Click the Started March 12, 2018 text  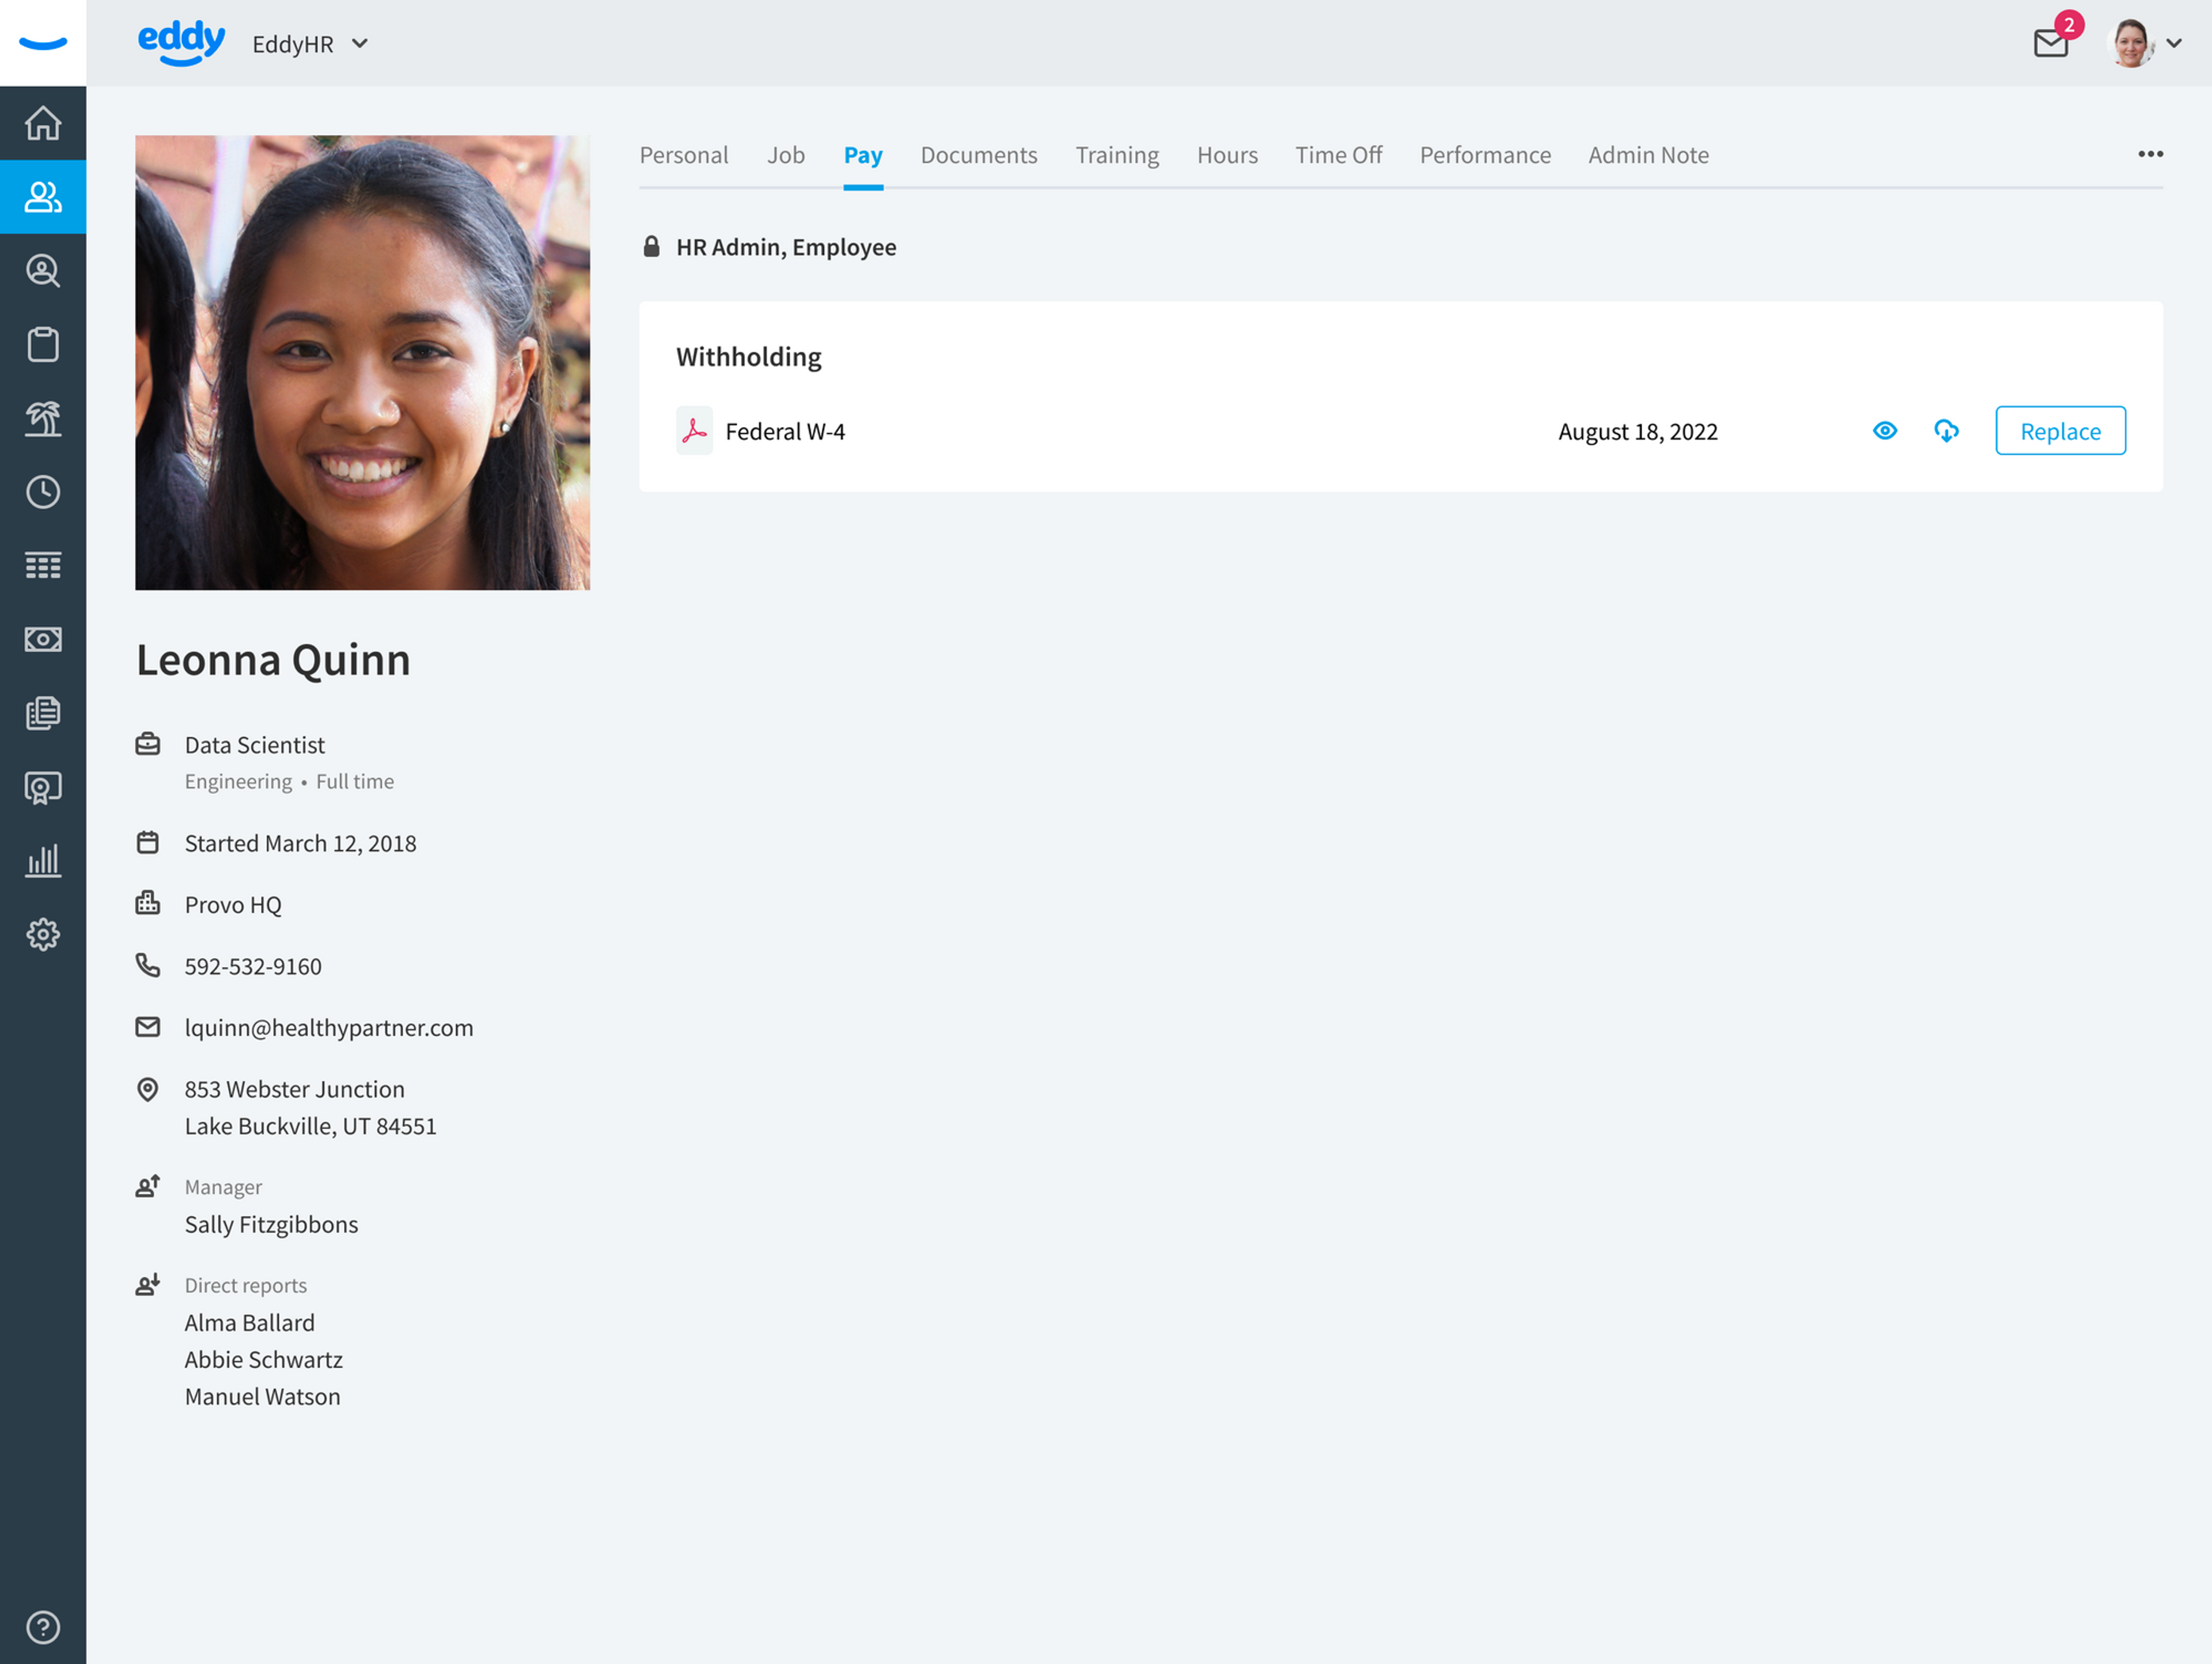click(x=300, y=843)
